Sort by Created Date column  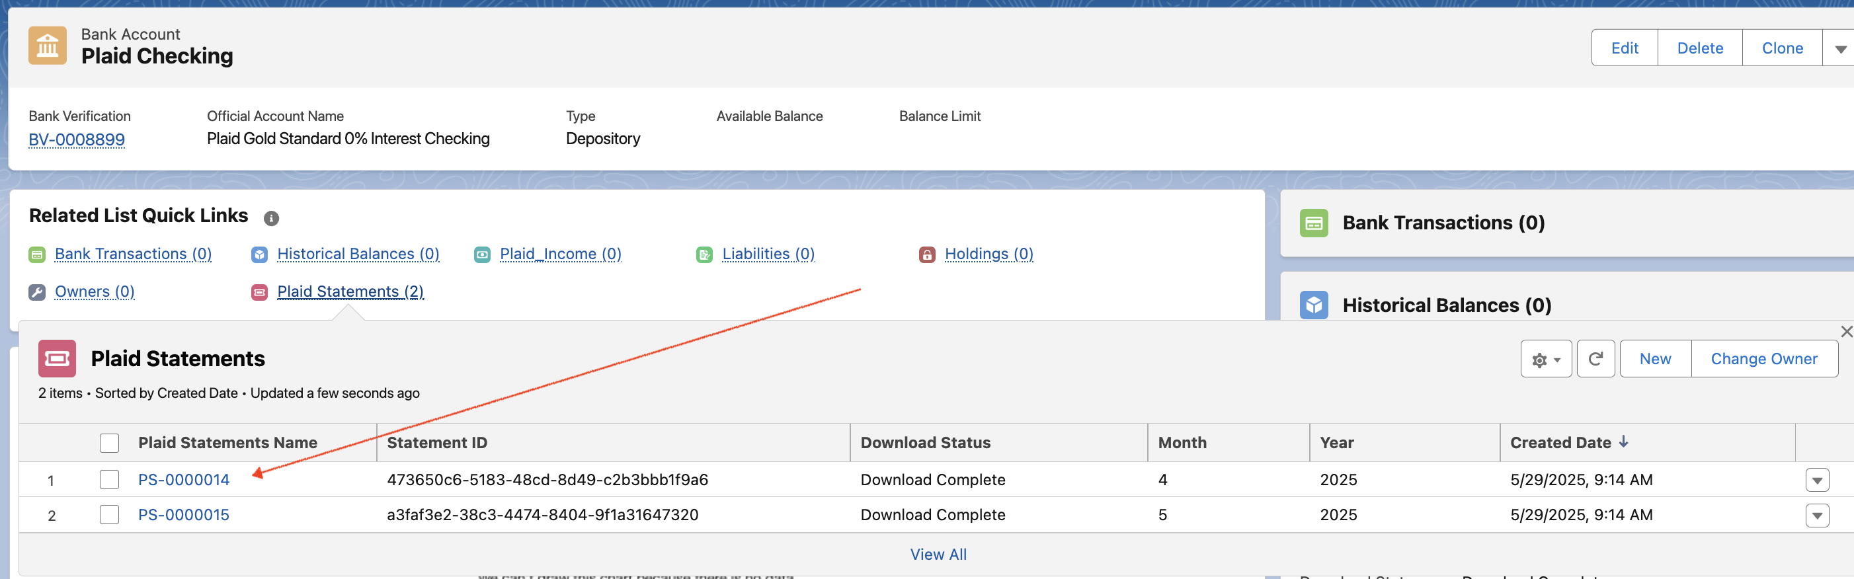(1569, 443)
